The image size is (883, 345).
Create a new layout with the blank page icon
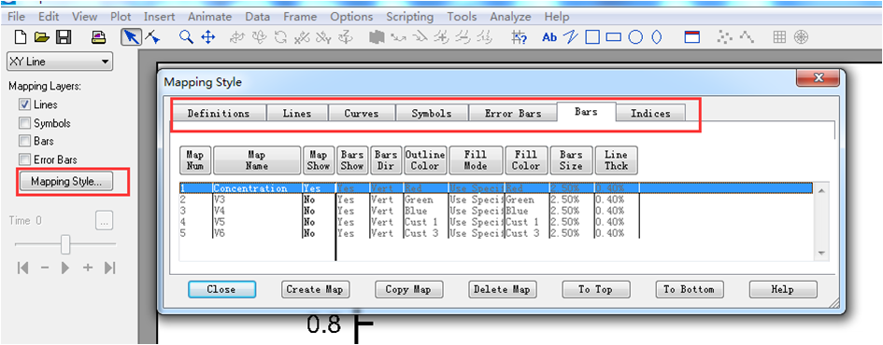21,37
